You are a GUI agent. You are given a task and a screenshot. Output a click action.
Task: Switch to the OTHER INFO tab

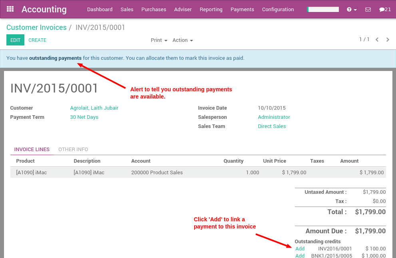click(x=73, y=149)
